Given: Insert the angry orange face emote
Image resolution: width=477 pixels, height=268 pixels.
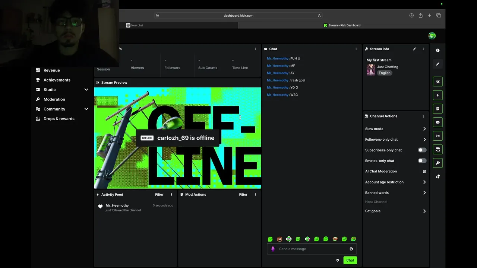Looking at the screenshot, I should point(279,239).
